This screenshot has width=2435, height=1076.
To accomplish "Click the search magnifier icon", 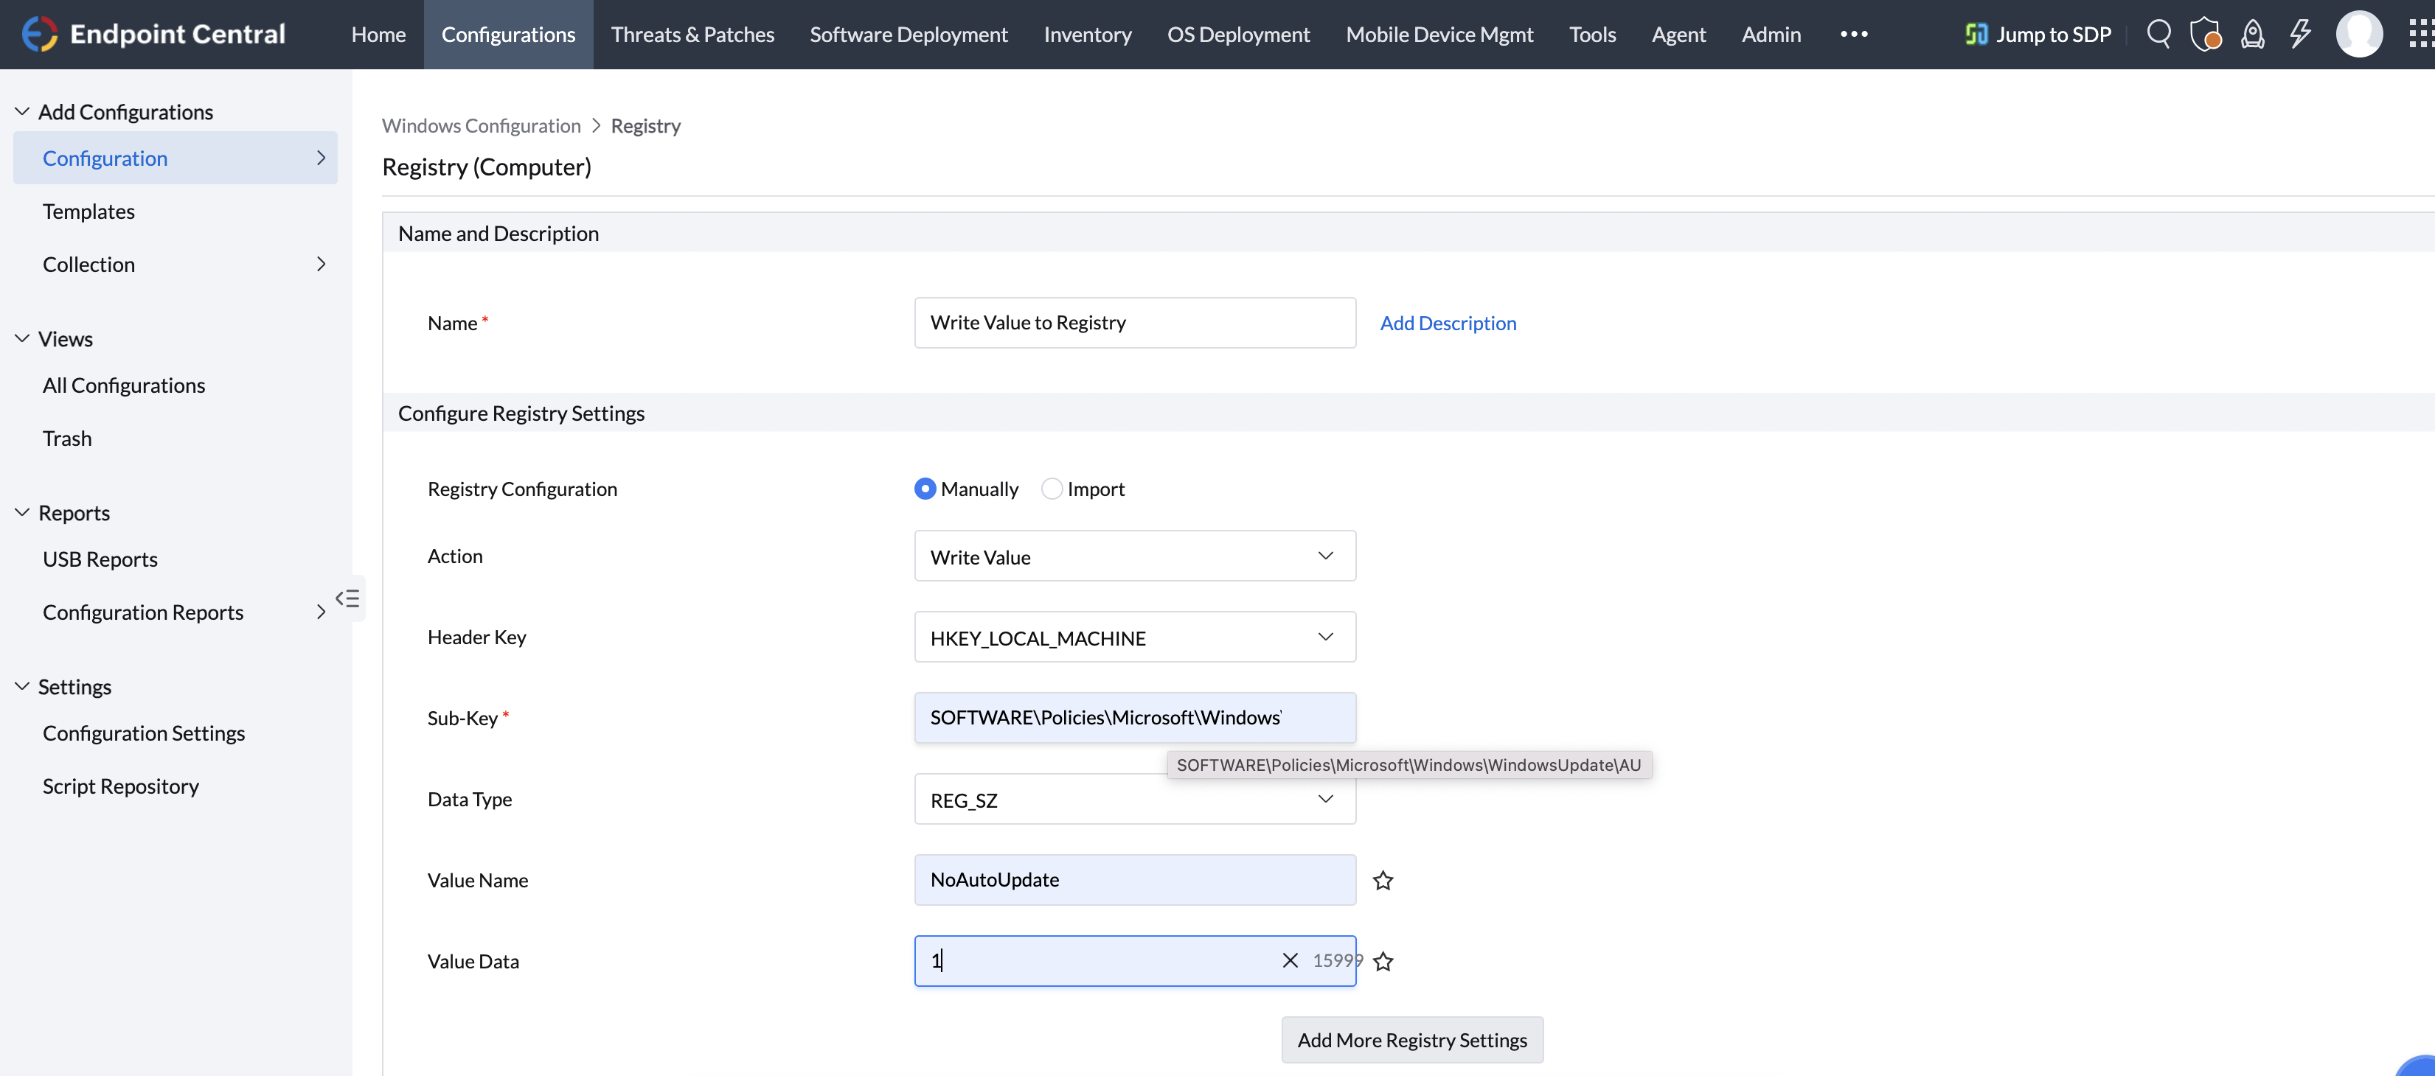I will [x=2158, y=35].
